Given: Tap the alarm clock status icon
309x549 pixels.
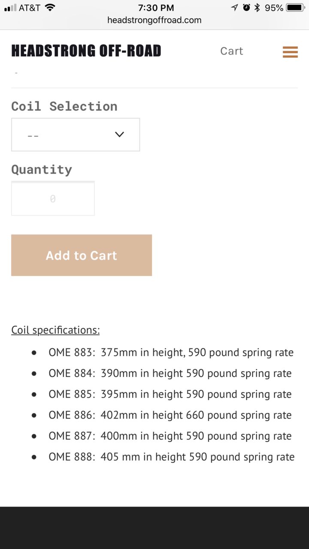Looking at the screenshot, I should click(246, 7).
